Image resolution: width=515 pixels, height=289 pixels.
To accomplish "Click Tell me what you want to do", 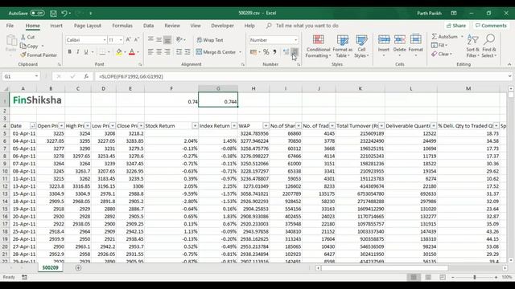I will pyautogui.click(x=307, y=26).
